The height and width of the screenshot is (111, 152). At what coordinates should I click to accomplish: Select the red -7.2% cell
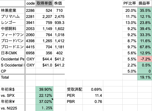[x=145, y=59]
